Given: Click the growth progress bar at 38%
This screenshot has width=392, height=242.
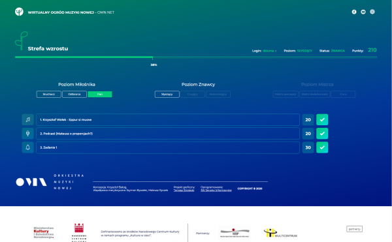Looking at the screenshot, I should tap(196, 57).
